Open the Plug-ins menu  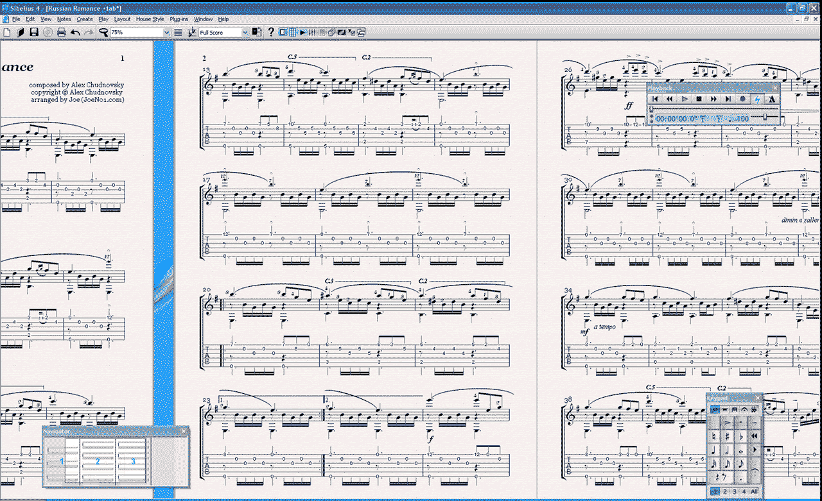point(179,19)
